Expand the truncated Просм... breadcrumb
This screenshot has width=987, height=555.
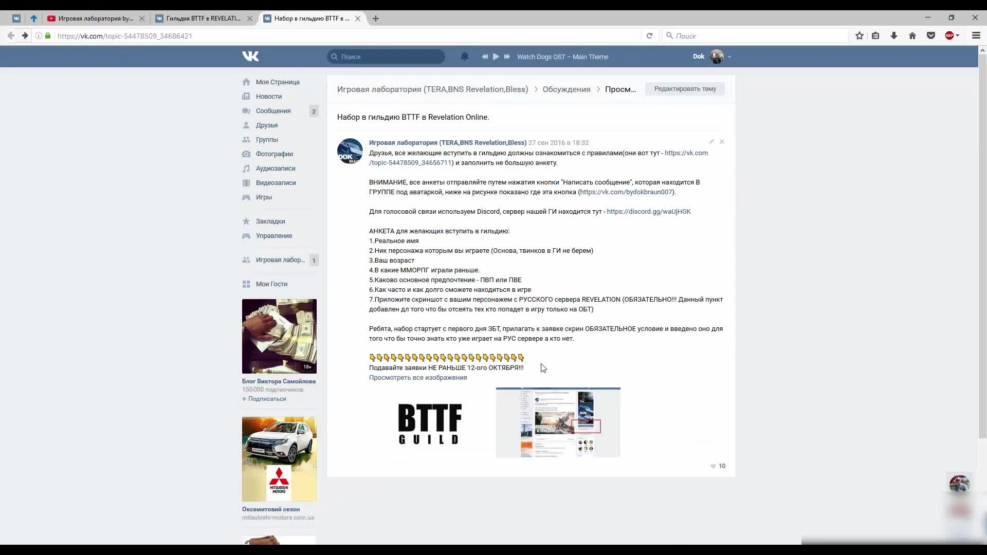620,89
